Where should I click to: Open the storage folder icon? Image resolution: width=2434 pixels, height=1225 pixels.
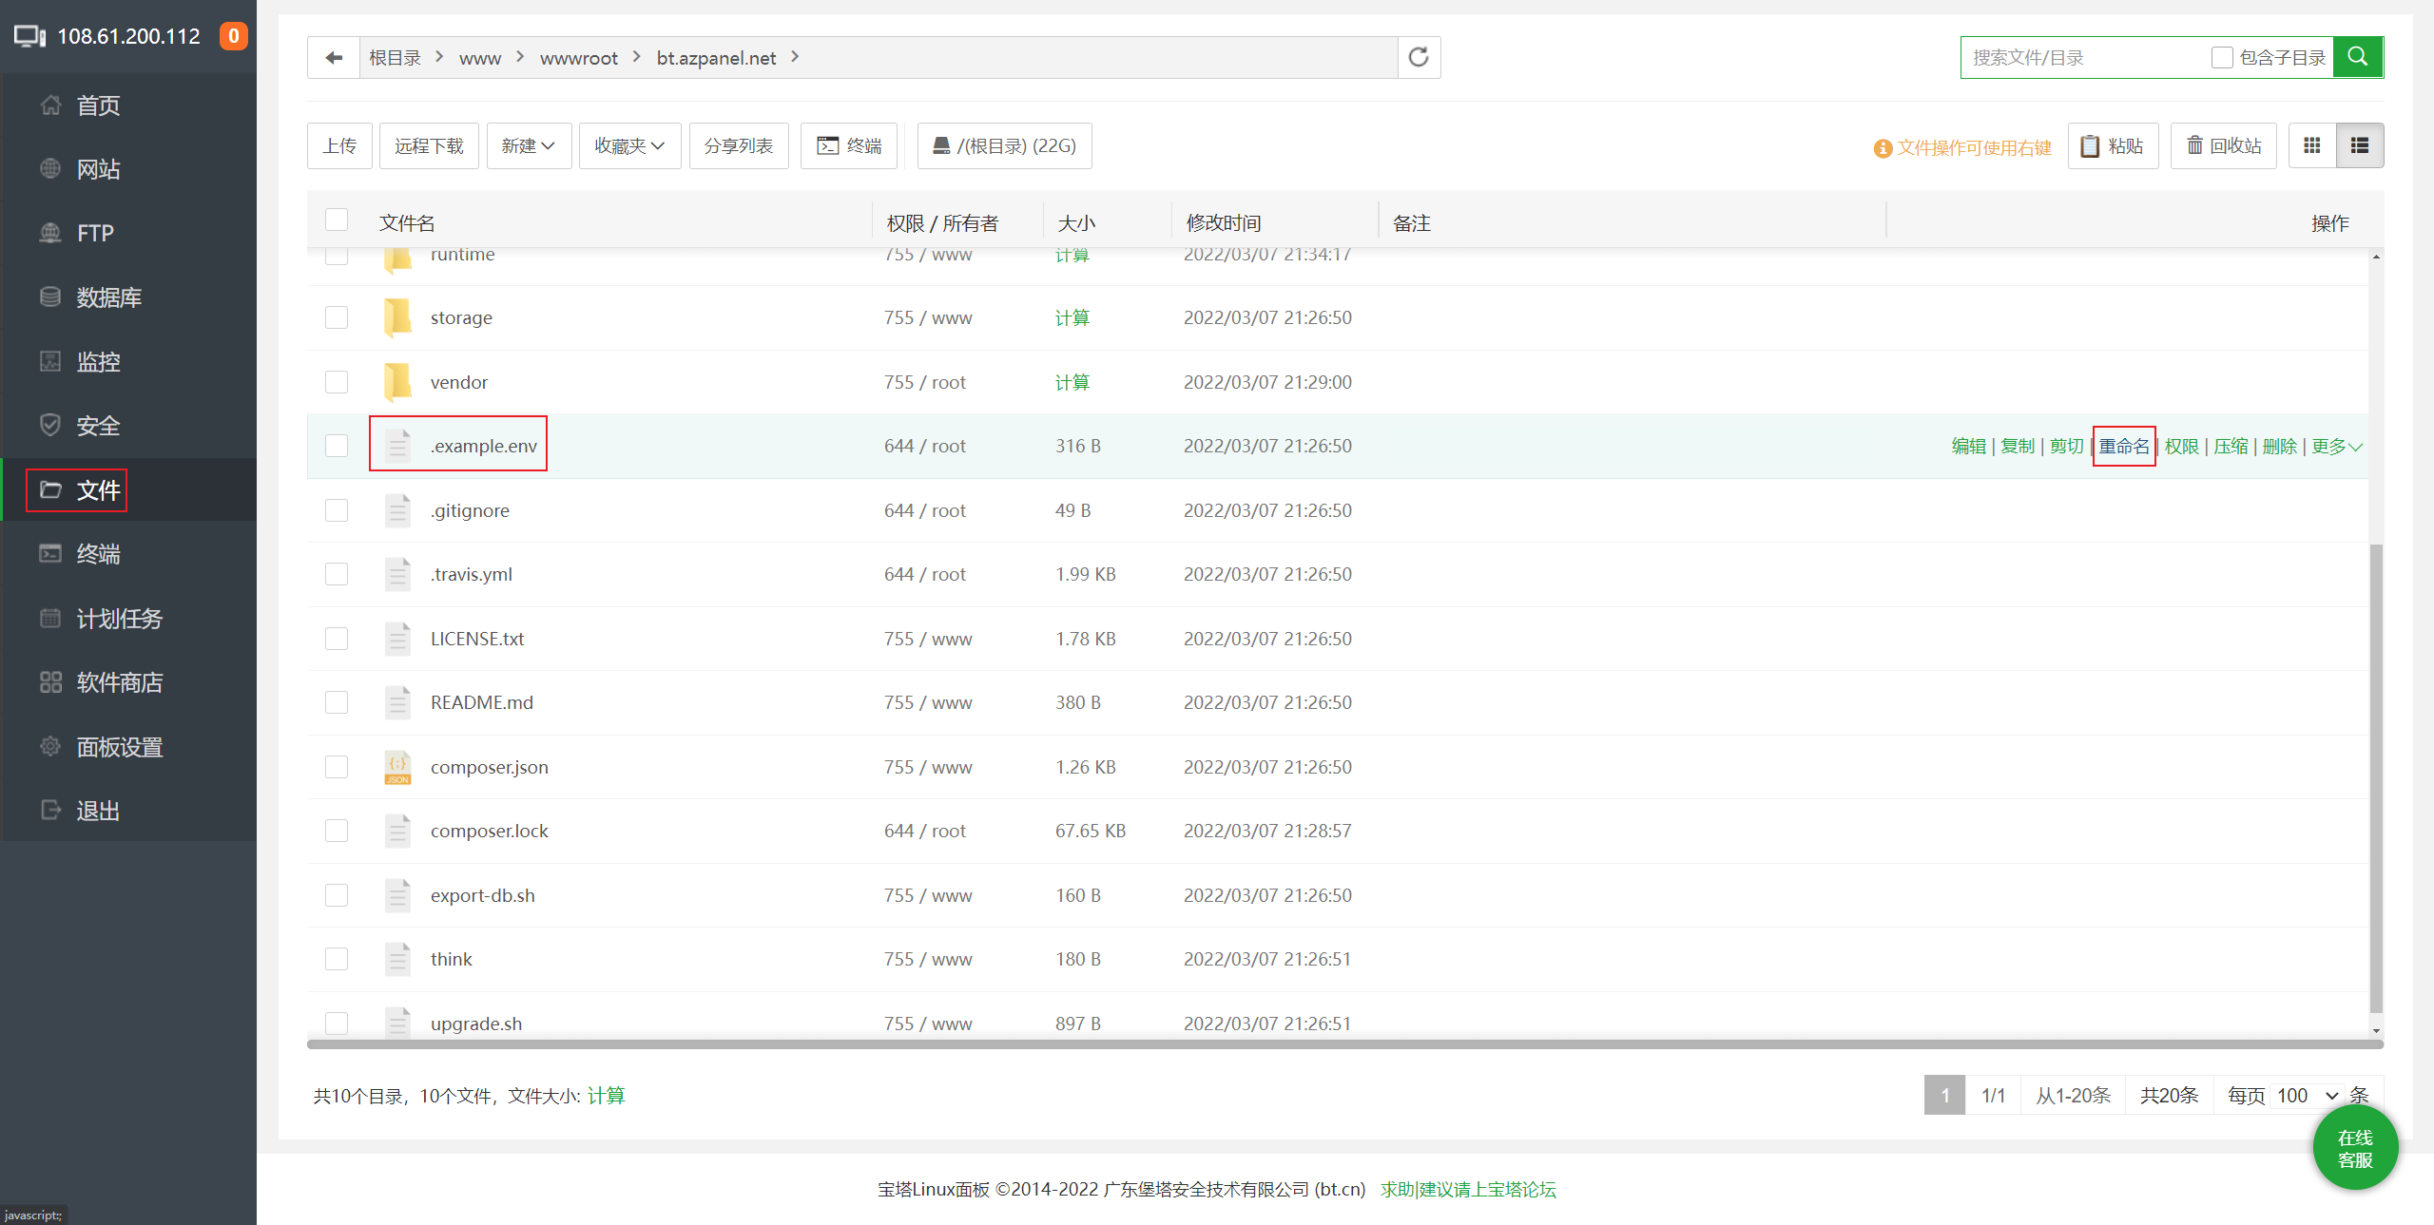[x=397, y=317]
